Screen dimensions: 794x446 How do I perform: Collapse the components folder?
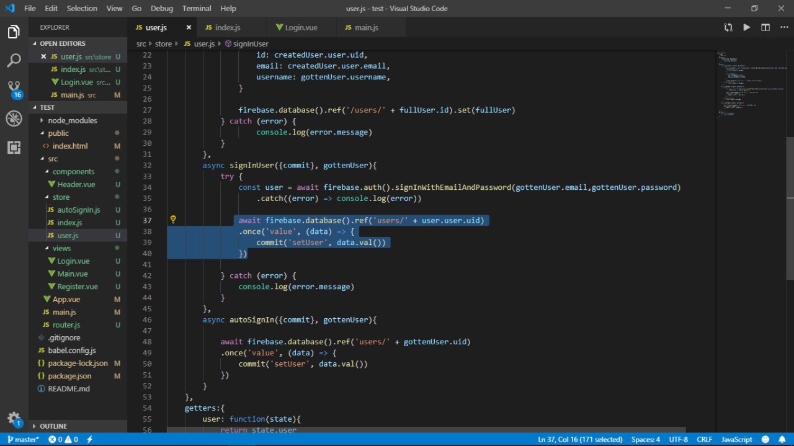[x=73, y=171]
